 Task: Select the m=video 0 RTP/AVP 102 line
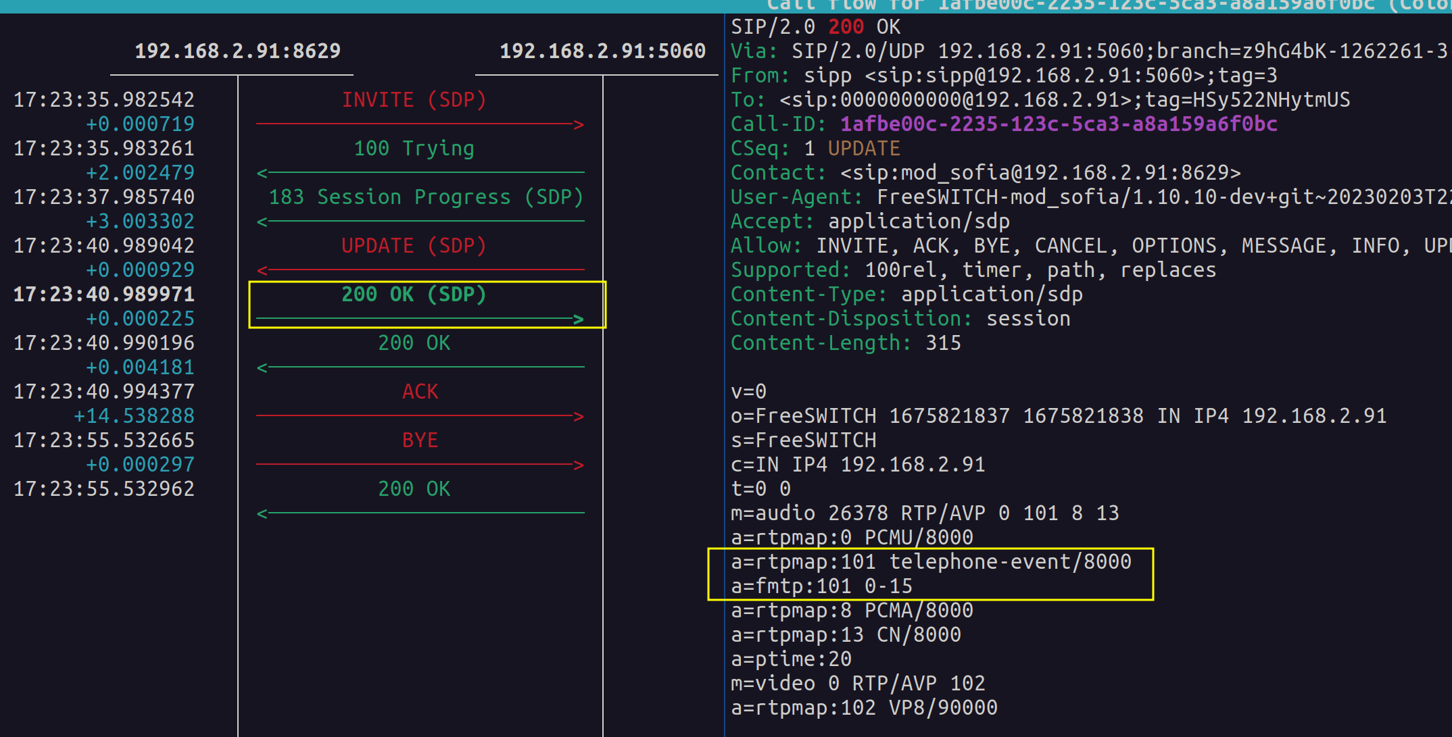858,682
